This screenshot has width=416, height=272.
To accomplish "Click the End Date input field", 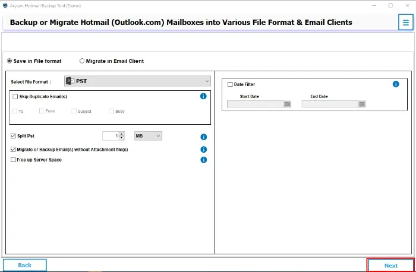I will 330,104.
